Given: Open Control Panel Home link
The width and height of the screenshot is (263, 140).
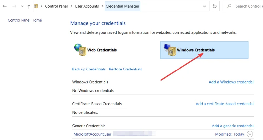Looking at the screenshot, I should (x=25, y=20).
